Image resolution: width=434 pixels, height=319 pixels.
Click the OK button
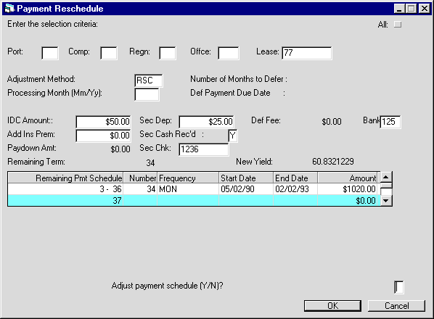pyautogui.click(x=332, y=306)
